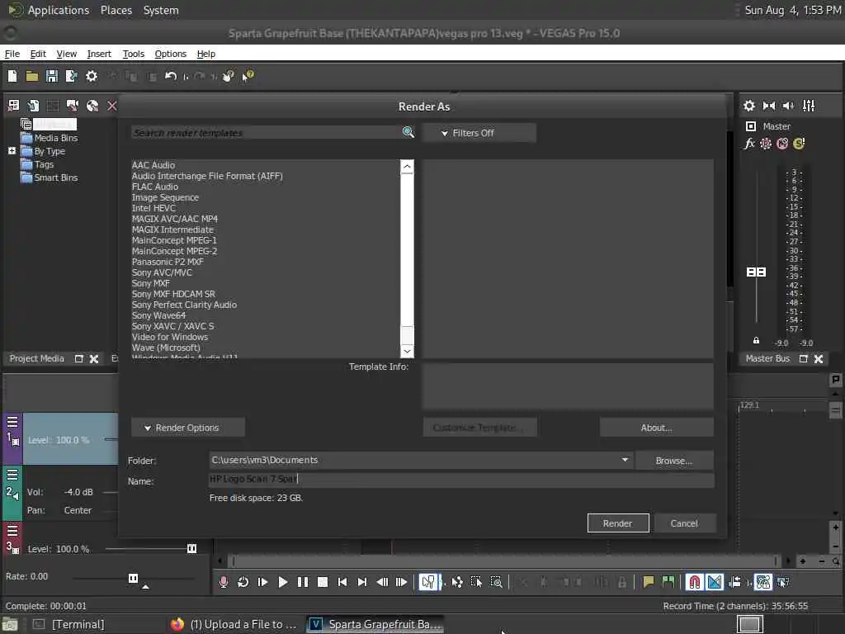
Task: Toggle the Master fader channel lock
Action: 756,341
